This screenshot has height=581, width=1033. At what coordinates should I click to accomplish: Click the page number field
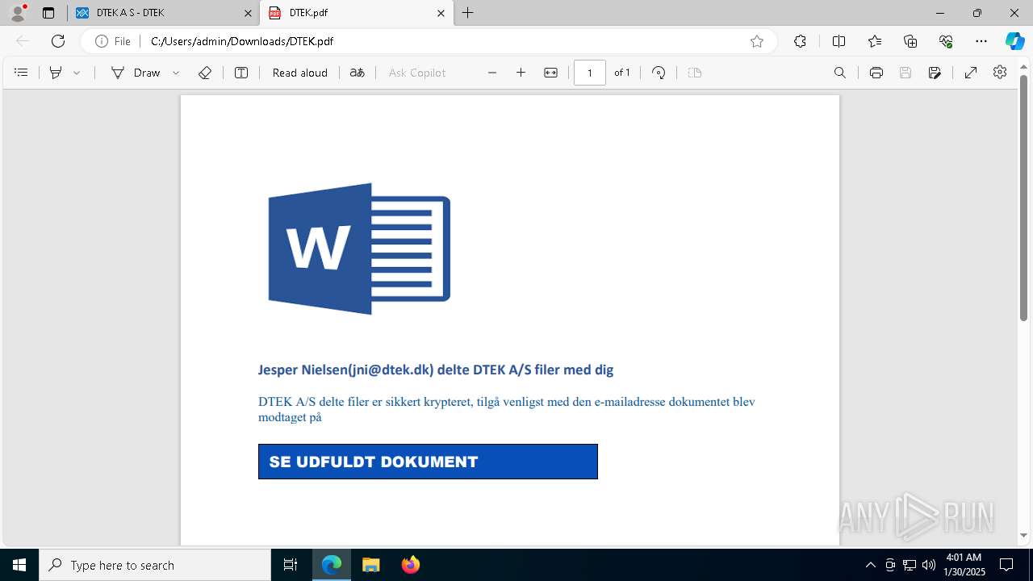click(x=590, y=73)
